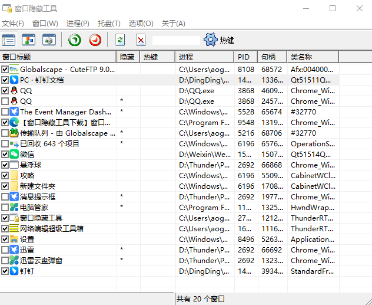This screenshot has height=305, width=372.
Task: Click the empty text field in toolbar
Action: tap(176, 40)
